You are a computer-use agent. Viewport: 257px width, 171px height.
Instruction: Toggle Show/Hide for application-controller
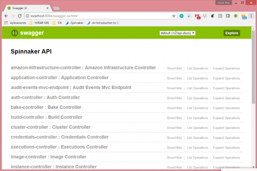174,78
